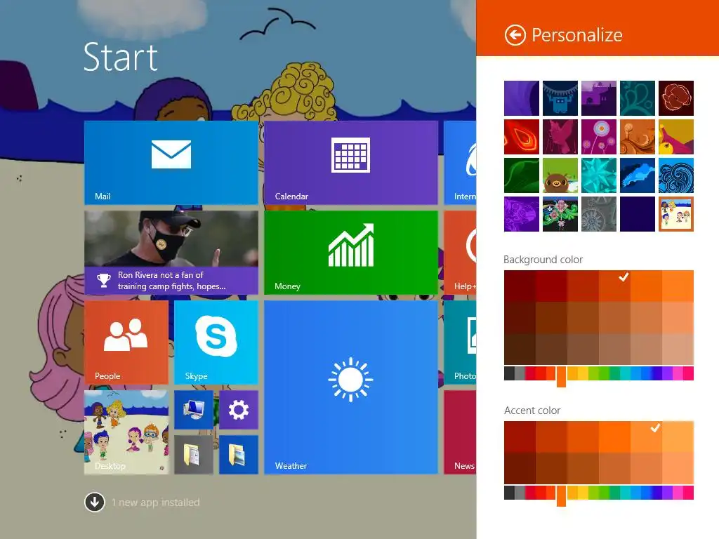This screenshot has height=539, width=719.
Task: Click green on the Background color hue strip
Action: (x=605, y=373)
